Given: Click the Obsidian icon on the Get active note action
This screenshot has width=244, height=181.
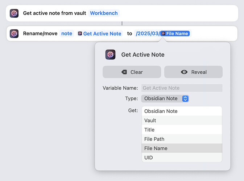Looking at the screenshot, I should 14,13.
